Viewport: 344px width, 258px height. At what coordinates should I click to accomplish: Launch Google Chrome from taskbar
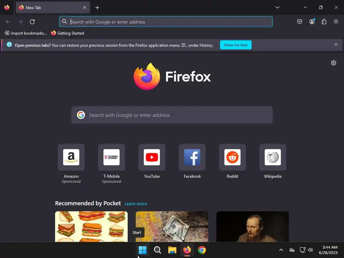pos(202,250)
